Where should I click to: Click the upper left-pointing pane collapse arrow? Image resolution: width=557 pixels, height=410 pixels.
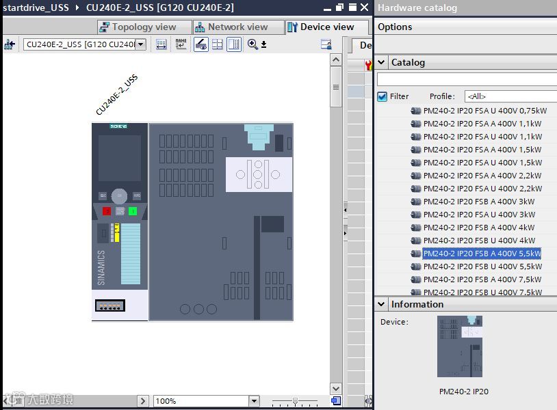(x=346, y=210)
